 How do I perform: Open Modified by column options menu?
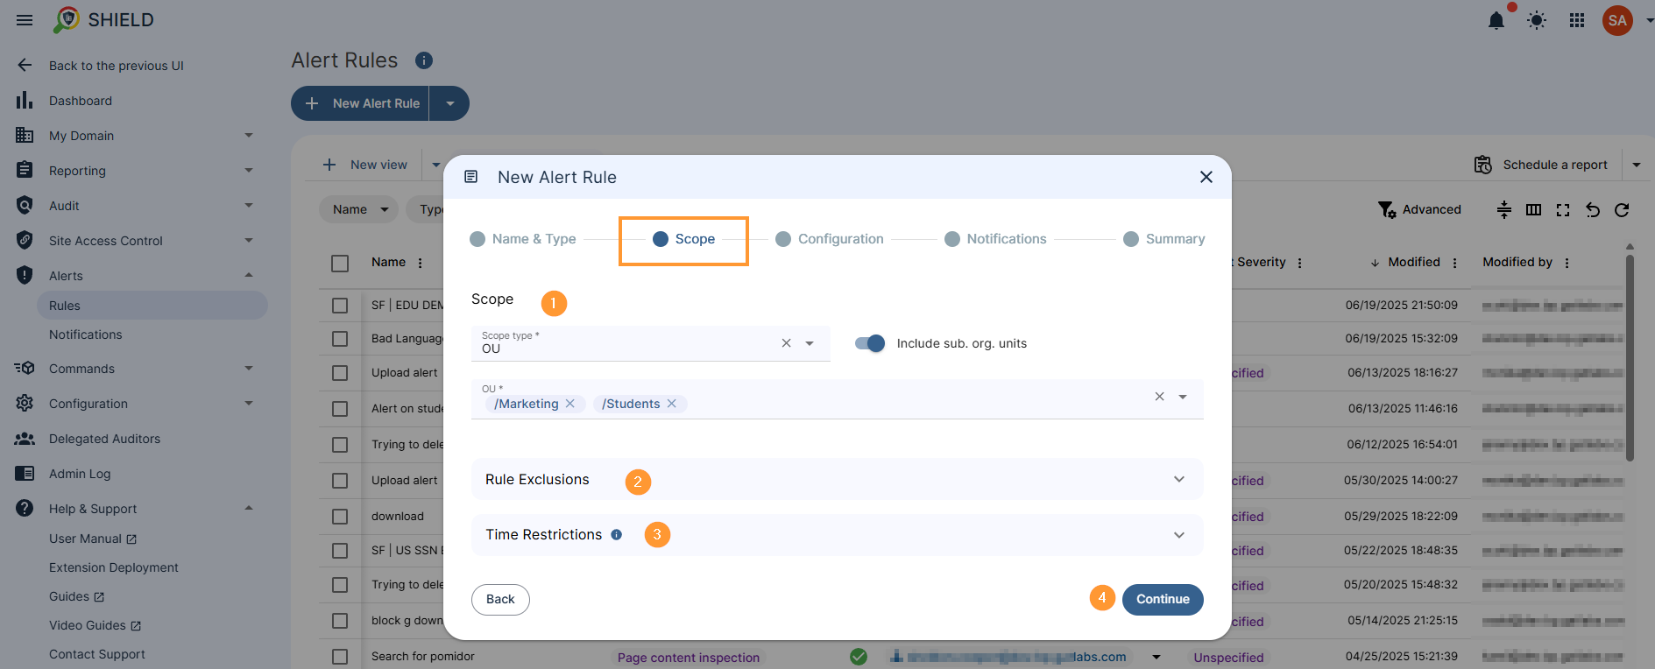1567,263
